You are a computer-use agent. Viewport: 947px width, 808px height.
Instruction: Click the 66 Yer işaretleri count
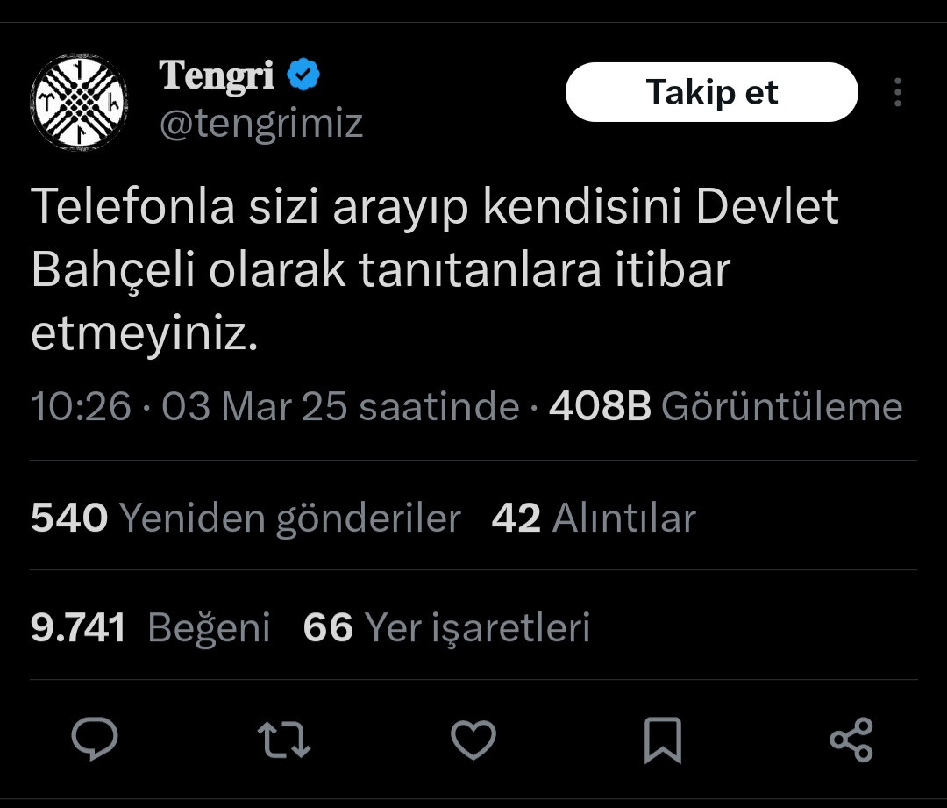click(446, 627)
